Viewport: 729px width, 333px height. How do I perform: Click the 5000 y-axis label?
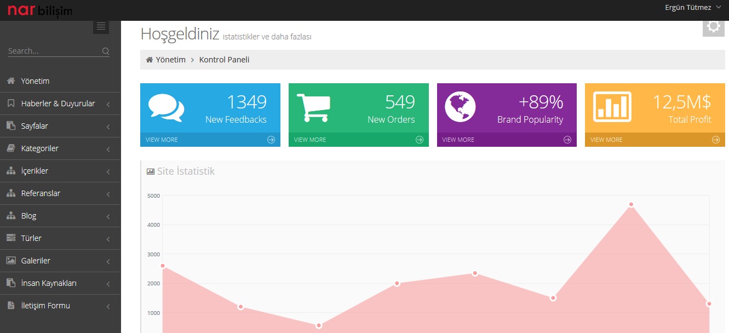(154, 196)
